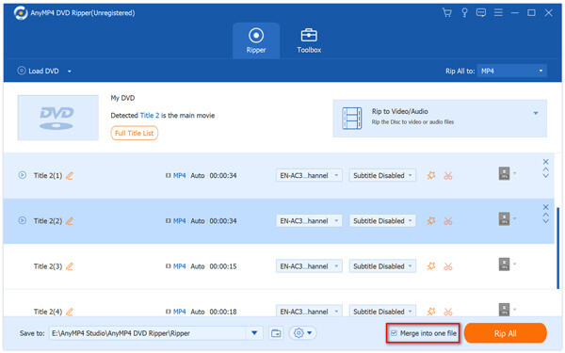
Task: Click the Save to path field
Action: coord(148,333)
